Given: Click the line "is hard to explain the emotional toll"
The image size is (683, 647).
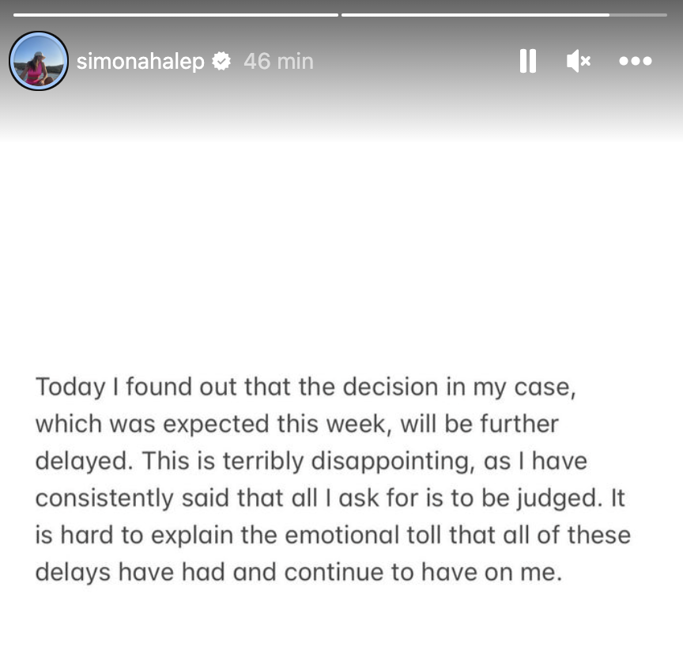Looking at the screenshot, I should point(333,535).
